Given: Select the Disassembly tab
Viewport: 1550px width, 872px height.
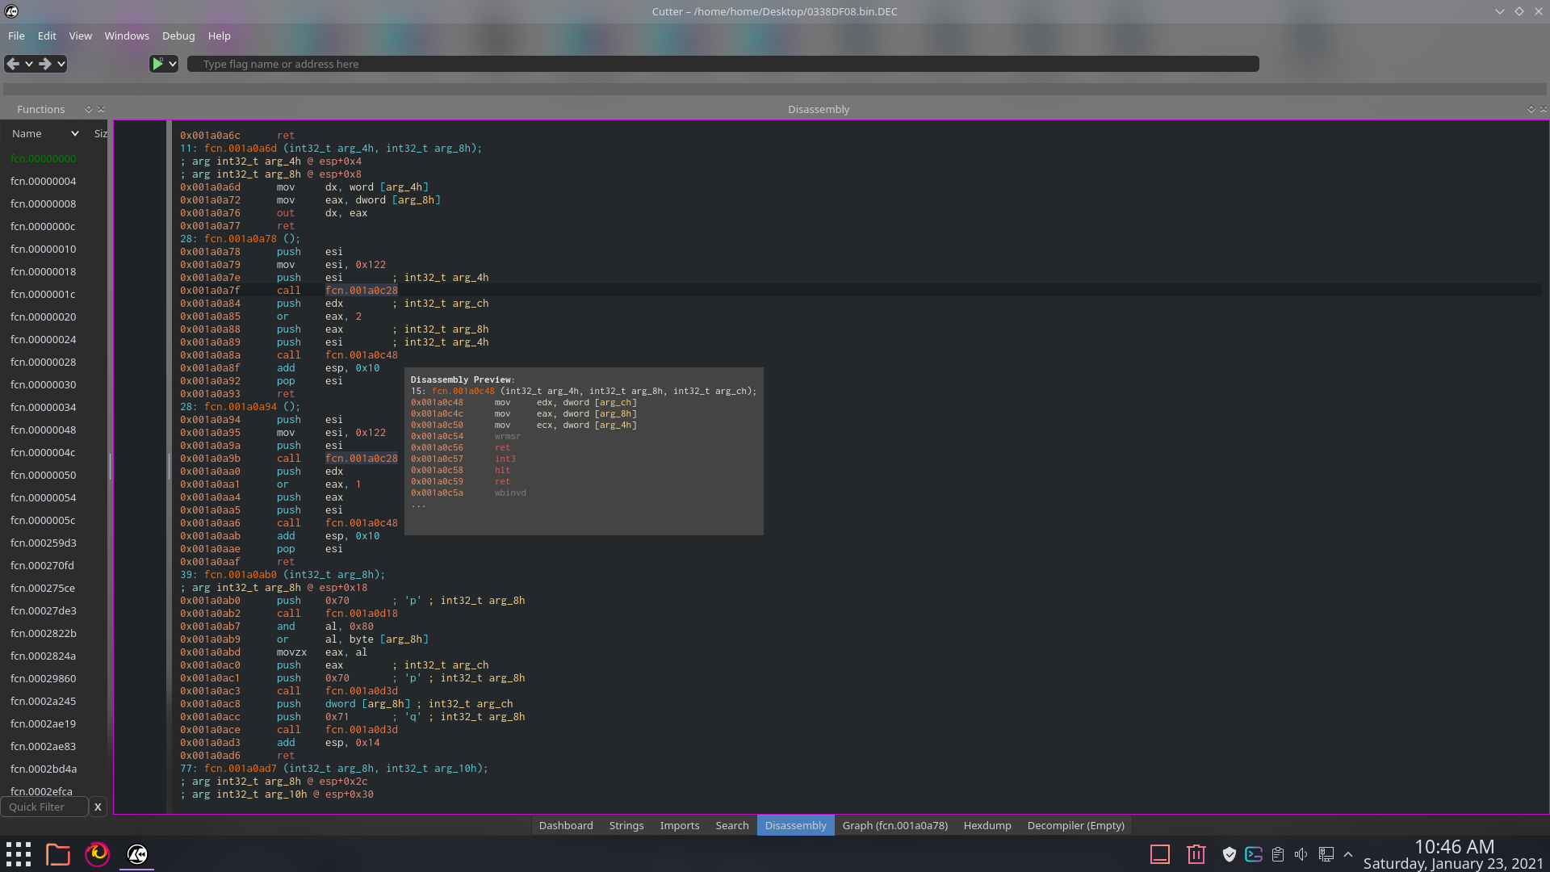Looking at the screenshot, I should tap(795, 825).
